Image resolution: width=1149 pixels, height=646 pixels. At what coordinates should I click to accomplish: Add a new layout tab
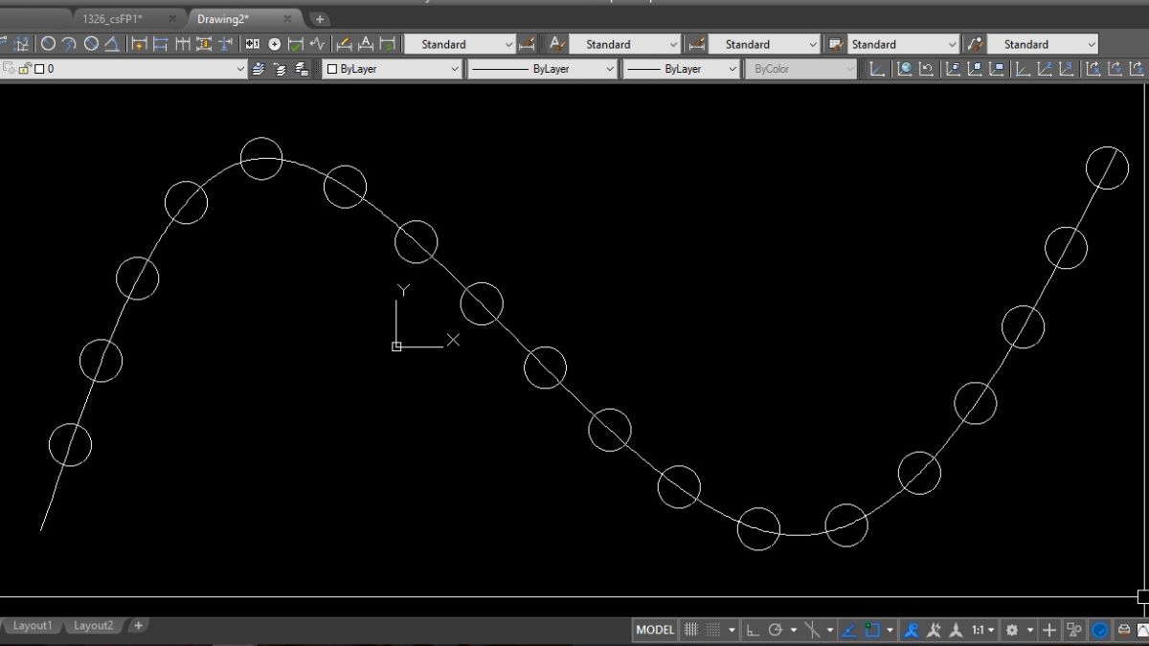pyautogui.click(x=138, y=625)
